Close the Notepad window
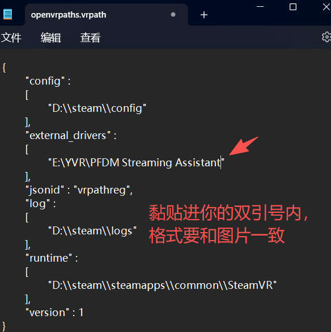This screenshot has width=331, height=332. pyautogui.click(x=326, y=7)
